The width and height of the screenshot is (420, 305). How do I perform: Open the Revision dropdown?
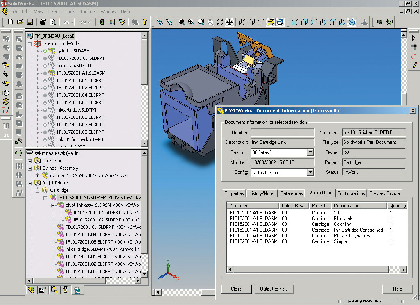point(310,152)
